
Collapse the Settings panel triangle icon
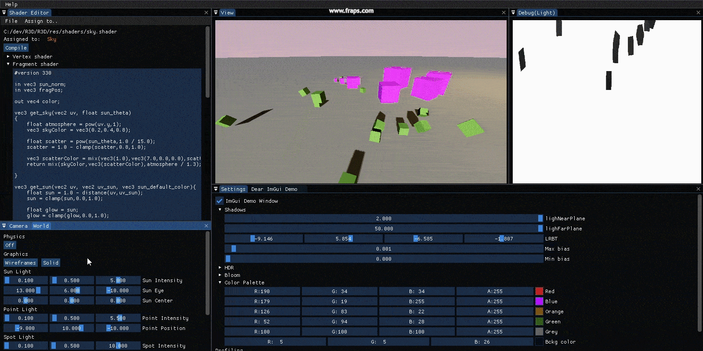pyautogui.click(x=216, y=189)
